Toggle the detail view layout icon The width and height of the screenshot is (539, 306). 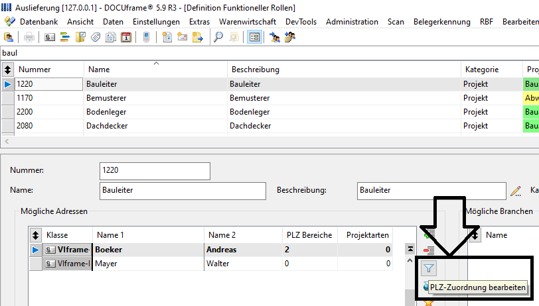point(254,37)
